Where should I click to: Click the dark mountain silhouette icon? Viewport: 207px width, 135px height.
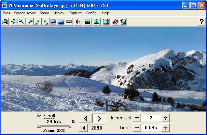coord(87,22)
